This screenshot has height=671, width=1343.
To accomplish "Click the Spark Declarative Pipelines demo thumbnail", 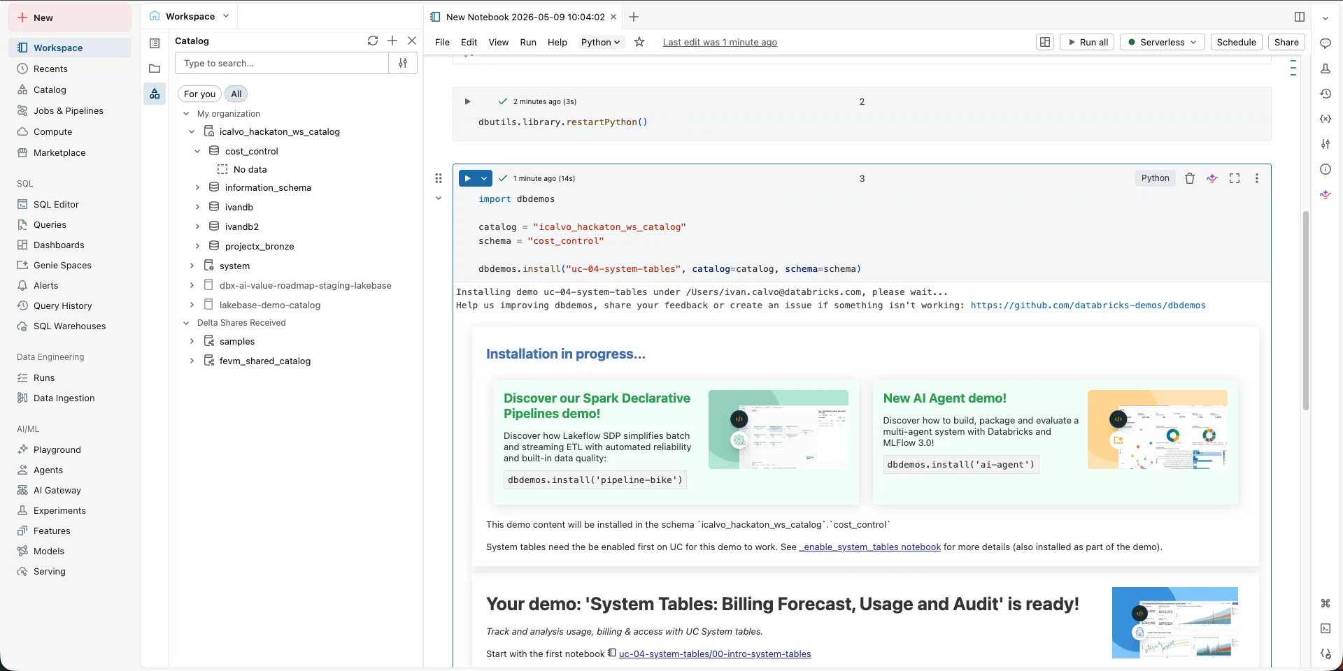I will click(779, 429).
